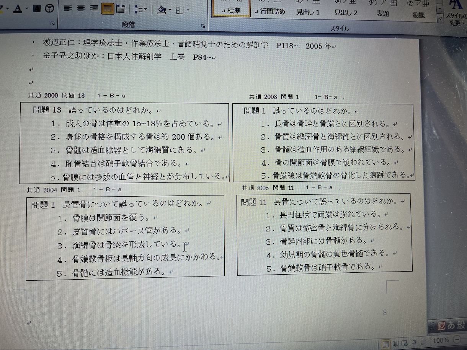Align paragraph text to the right

pos(94,8)
